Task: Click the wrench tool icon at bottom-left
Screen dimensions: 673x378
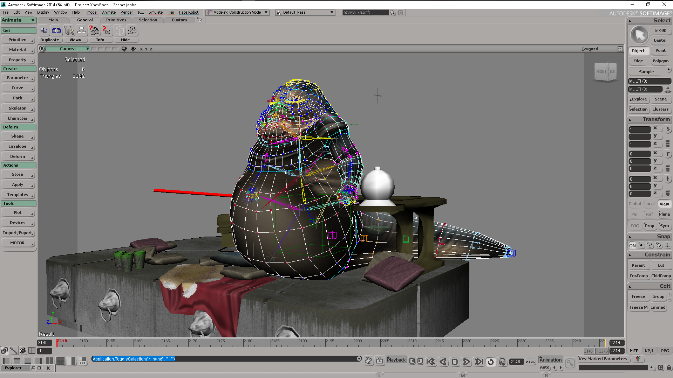Action: tap(13, 350)
